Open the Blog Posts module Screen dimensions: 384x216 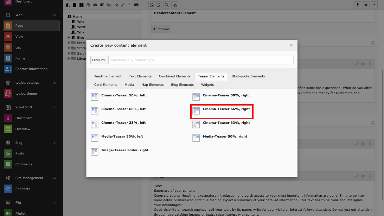point(19,153)
